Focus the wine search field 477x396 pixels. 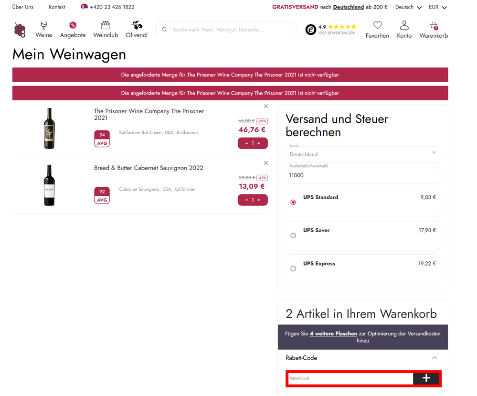click(x=226, y=30)
